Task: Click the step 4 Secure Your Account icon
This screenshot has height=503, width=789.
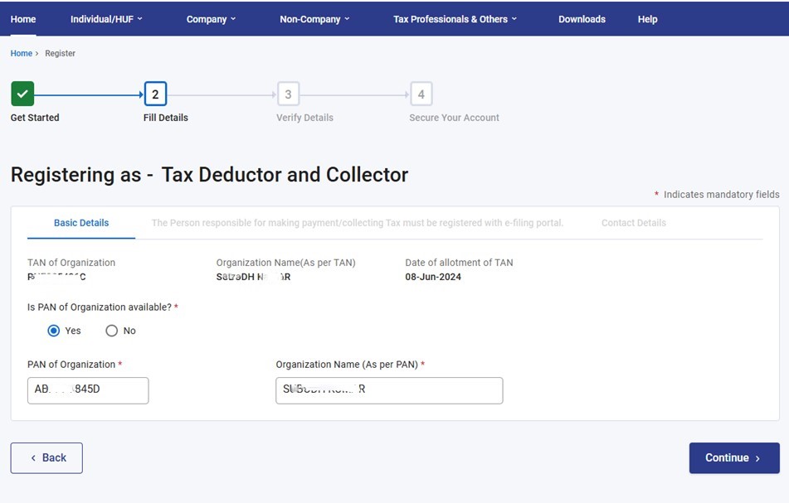Action: (x=421, y=94)
